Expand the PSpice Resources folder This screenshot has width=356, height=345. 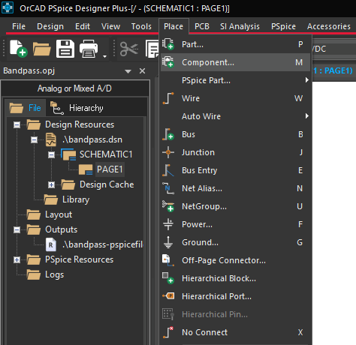(x=17, y=259)
